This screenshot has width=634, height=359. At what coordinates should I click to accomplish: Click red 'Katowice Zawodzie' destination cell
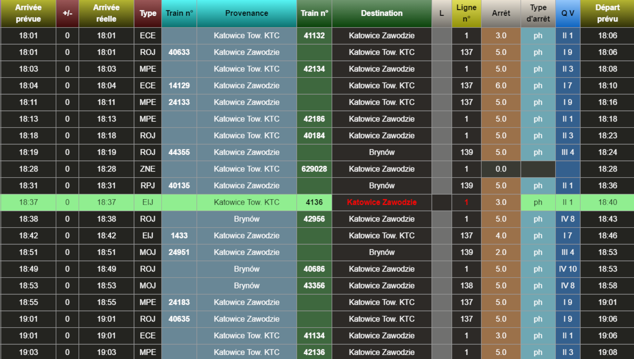pos(382,202)
